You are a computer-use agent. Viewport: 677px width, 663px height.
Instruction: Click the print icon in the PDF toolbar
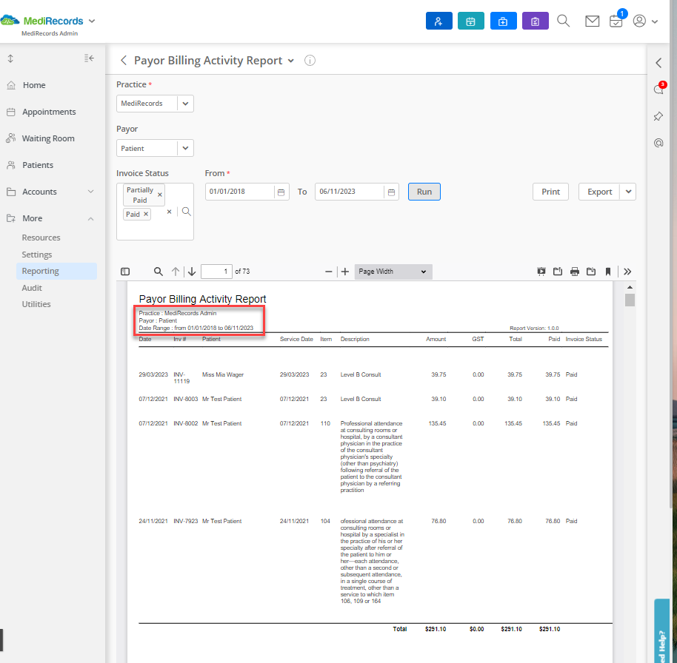pos(574,272)
